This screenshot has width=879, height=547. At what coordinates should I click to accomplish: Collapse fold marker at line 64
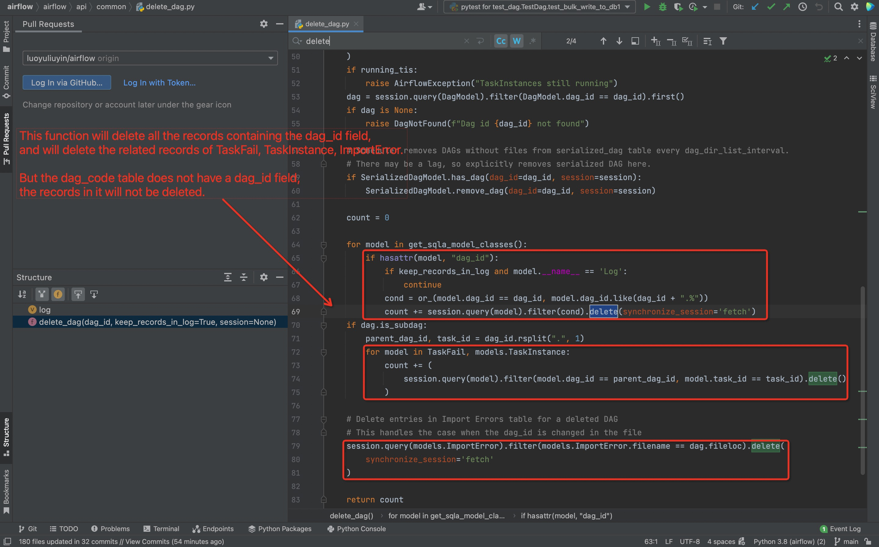coord(323,245)
